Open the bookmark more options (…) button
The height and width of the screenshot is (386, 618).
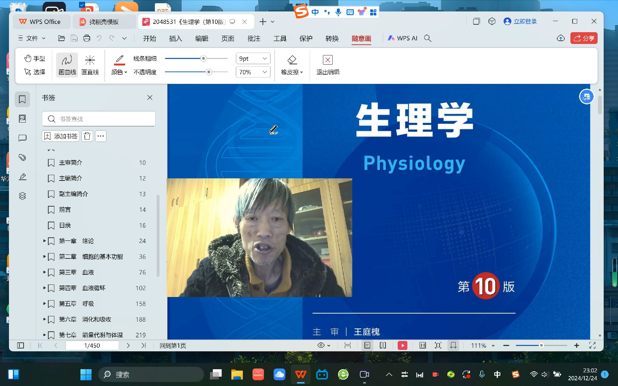(101, 136)
